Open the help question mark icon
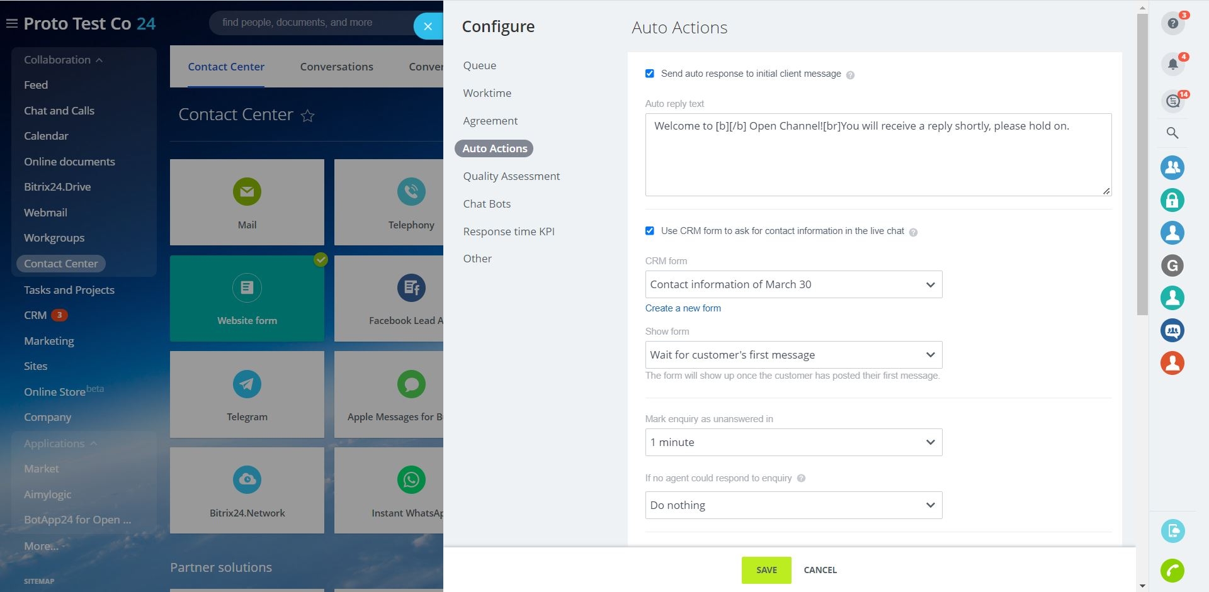The width and height of the screenshot is (1209, 592). (x=1172, y=23)
